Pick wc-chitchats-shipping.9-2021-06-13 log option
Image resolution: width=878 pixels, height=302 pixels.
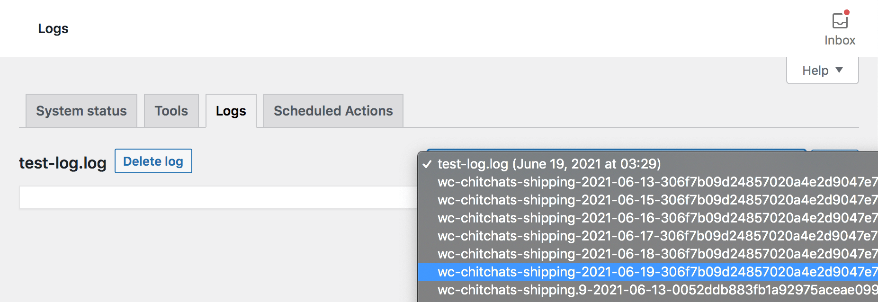pyautogui.click(x=656, y=290)
